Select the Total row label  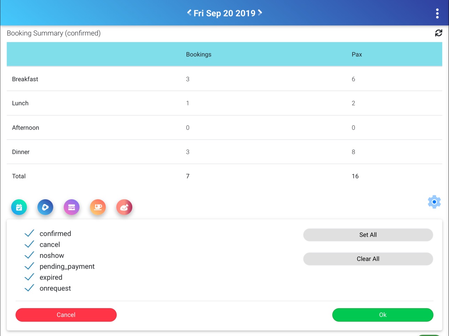pyautogui.click(x=19, y=176)
